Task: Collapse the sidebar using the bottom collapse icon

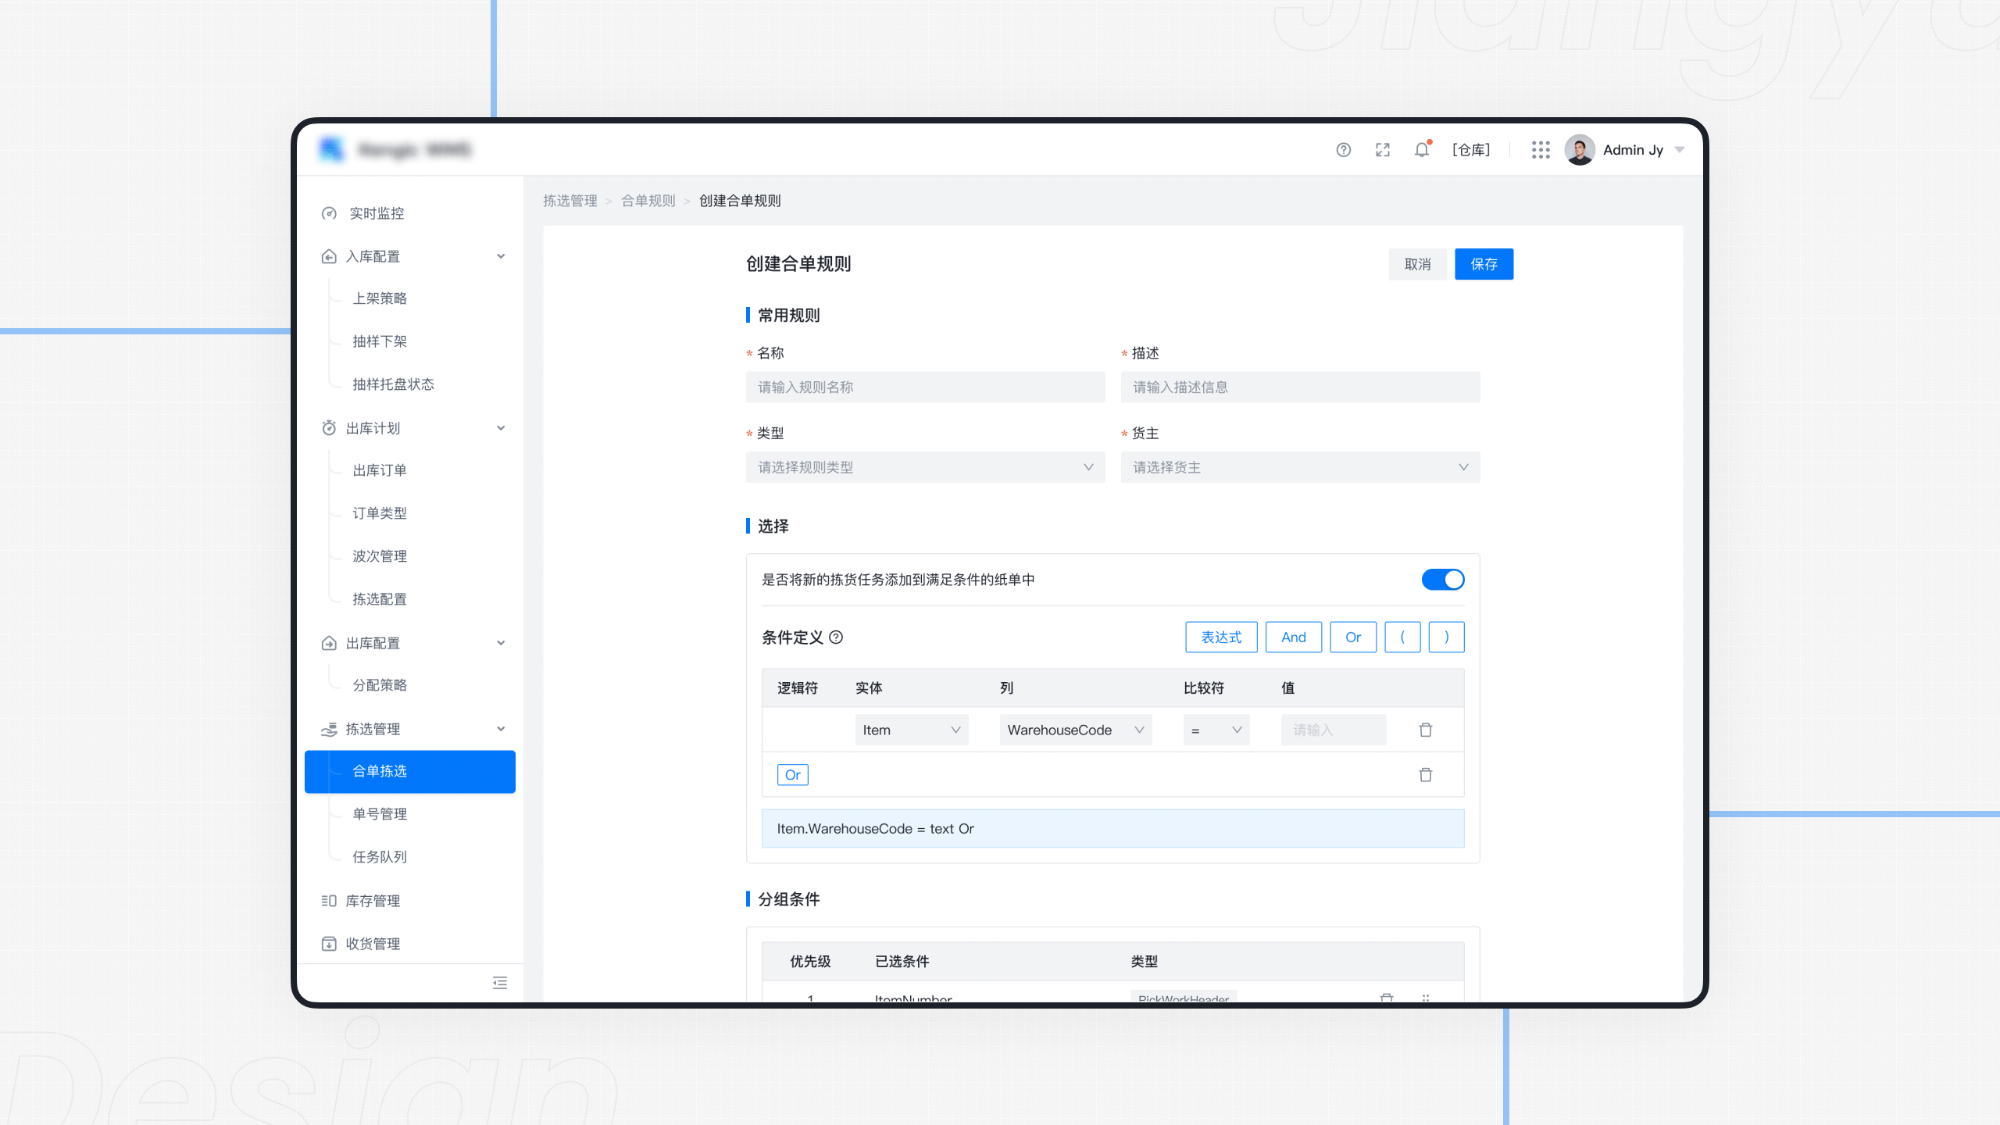Action: point(498,982)
